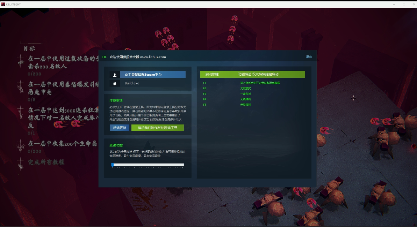The height and width of the screenshot is (227, 417).
Task: Click the HI. greeting text
Action: click(105, 57)
